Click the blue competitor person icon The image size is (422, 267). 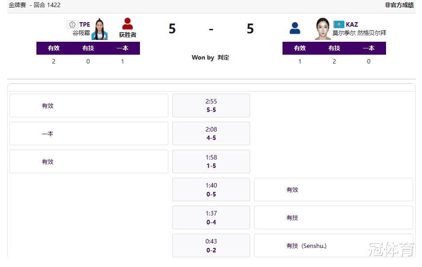point(295,28)
